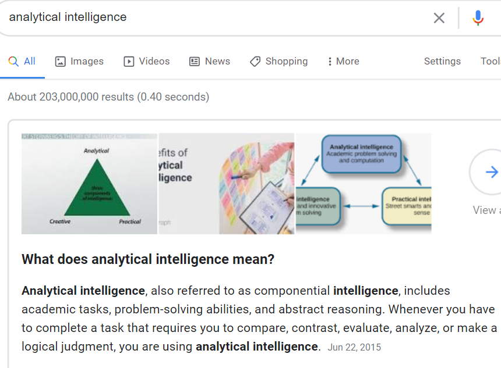
Task: Open the green triangle Analytical thumbnail
Action: click(x=90, y=184)
